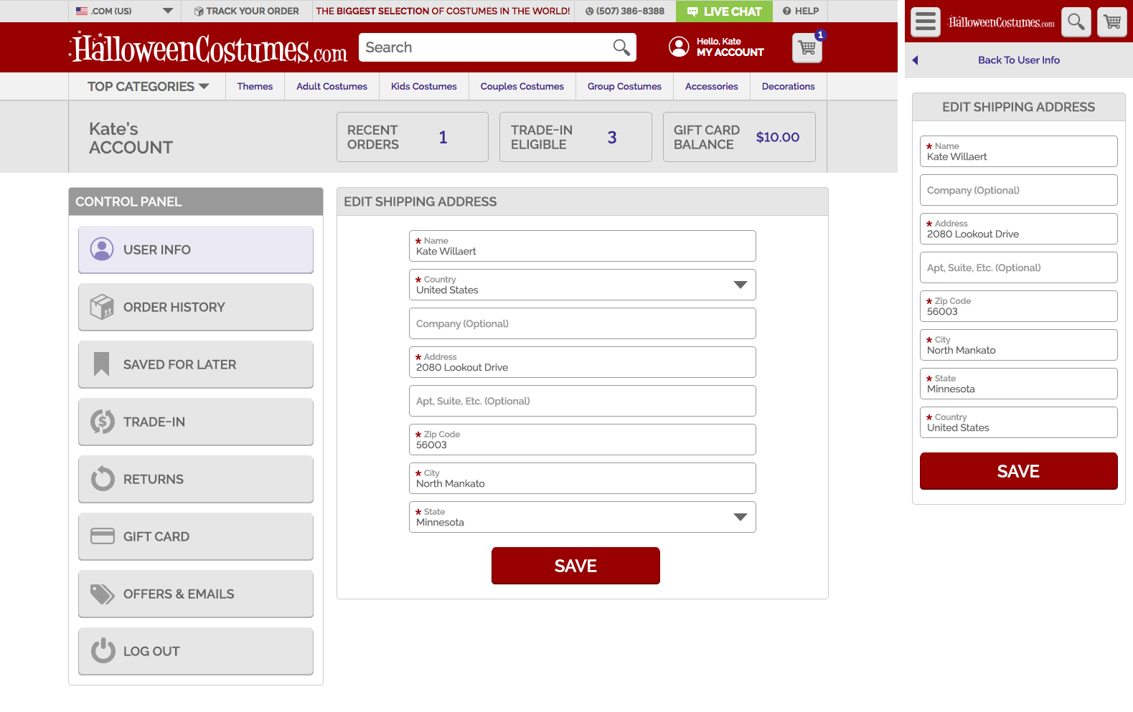The height and width of the screenshot is (712, 1133).
Task: Open Trade-In in the control panel
Action: point(196,422)
